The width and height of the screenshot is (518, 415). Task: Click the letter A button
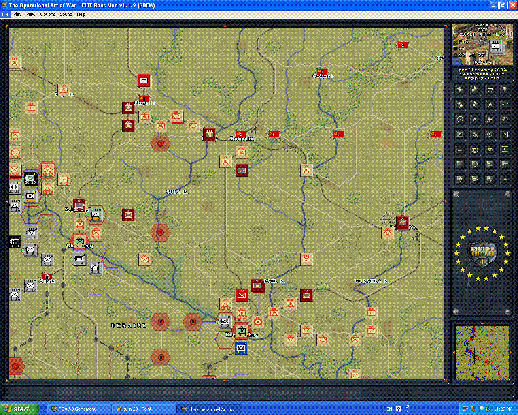click(475, 120)
